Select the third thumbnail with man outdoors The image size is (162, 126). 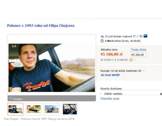click(52, 109)
